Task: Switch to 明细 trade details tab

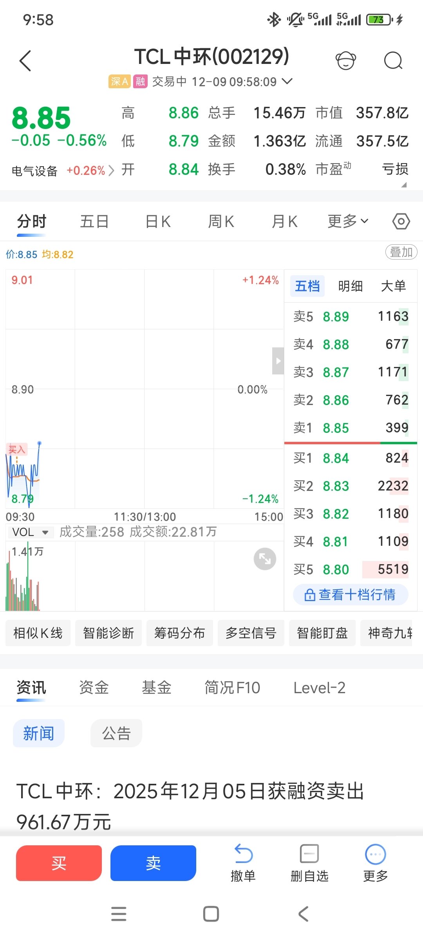Action: tap(351, 286)
